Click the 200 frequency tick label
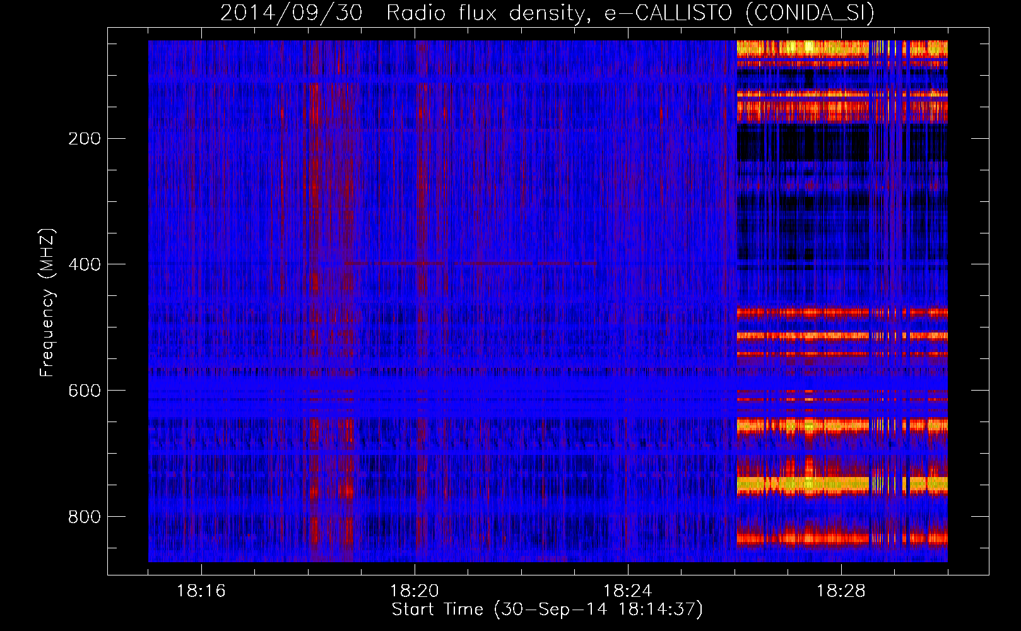 (x=84, y=139)
